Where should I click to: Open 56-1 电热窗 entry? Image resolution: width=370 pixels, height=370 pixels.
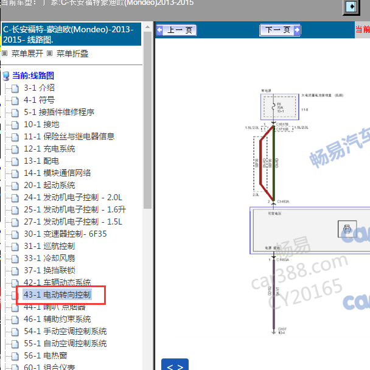(45, 355)
